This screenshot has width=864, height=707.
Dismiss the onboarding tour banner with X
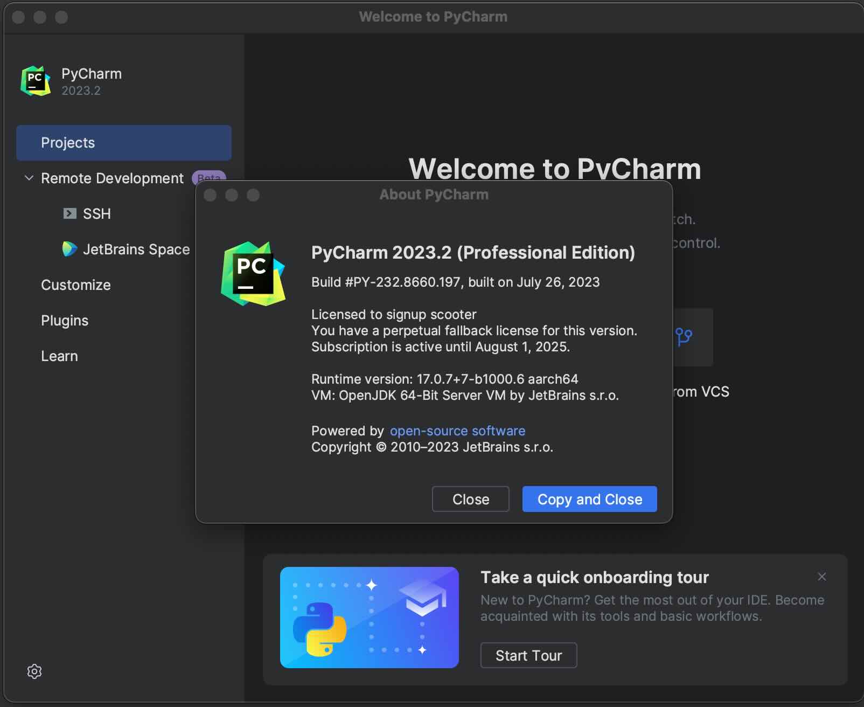[822, 577]
